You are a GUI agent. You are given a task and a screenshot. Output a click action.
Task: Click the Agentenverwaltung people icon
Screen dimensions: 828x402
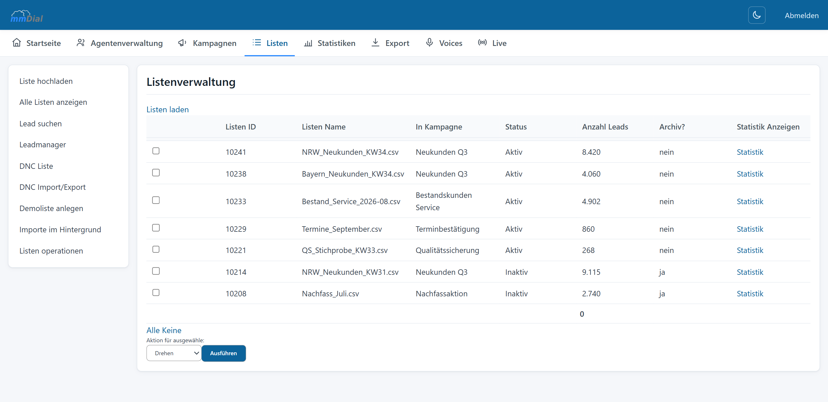(x=80, y=42)
